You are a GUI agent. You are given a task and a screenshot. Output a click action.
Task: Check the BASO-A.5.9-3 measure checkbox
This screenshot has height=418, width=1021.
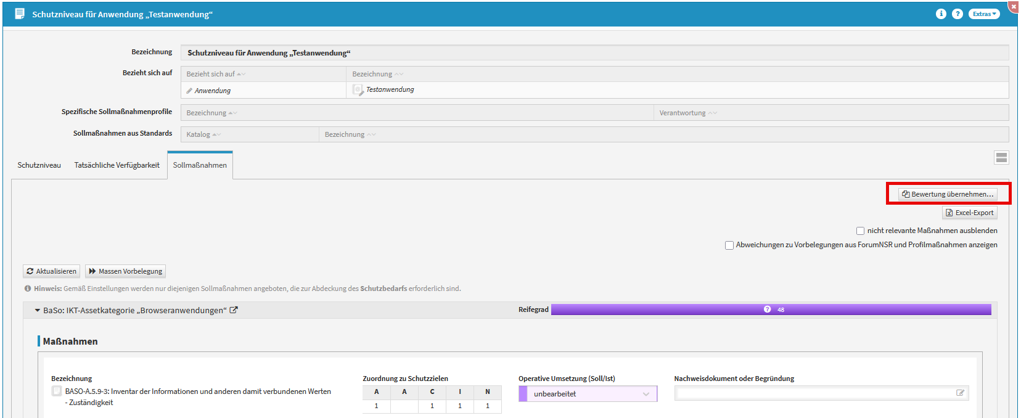click(x=57, y=391)
